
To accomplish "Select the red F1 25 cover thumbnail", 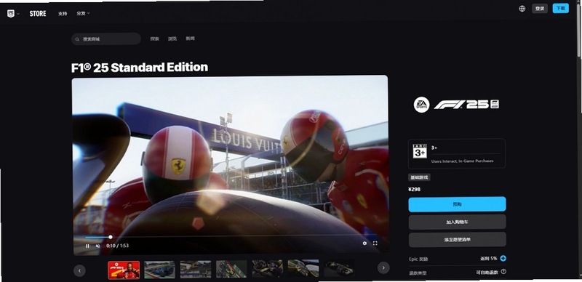I will pos(124,270).
